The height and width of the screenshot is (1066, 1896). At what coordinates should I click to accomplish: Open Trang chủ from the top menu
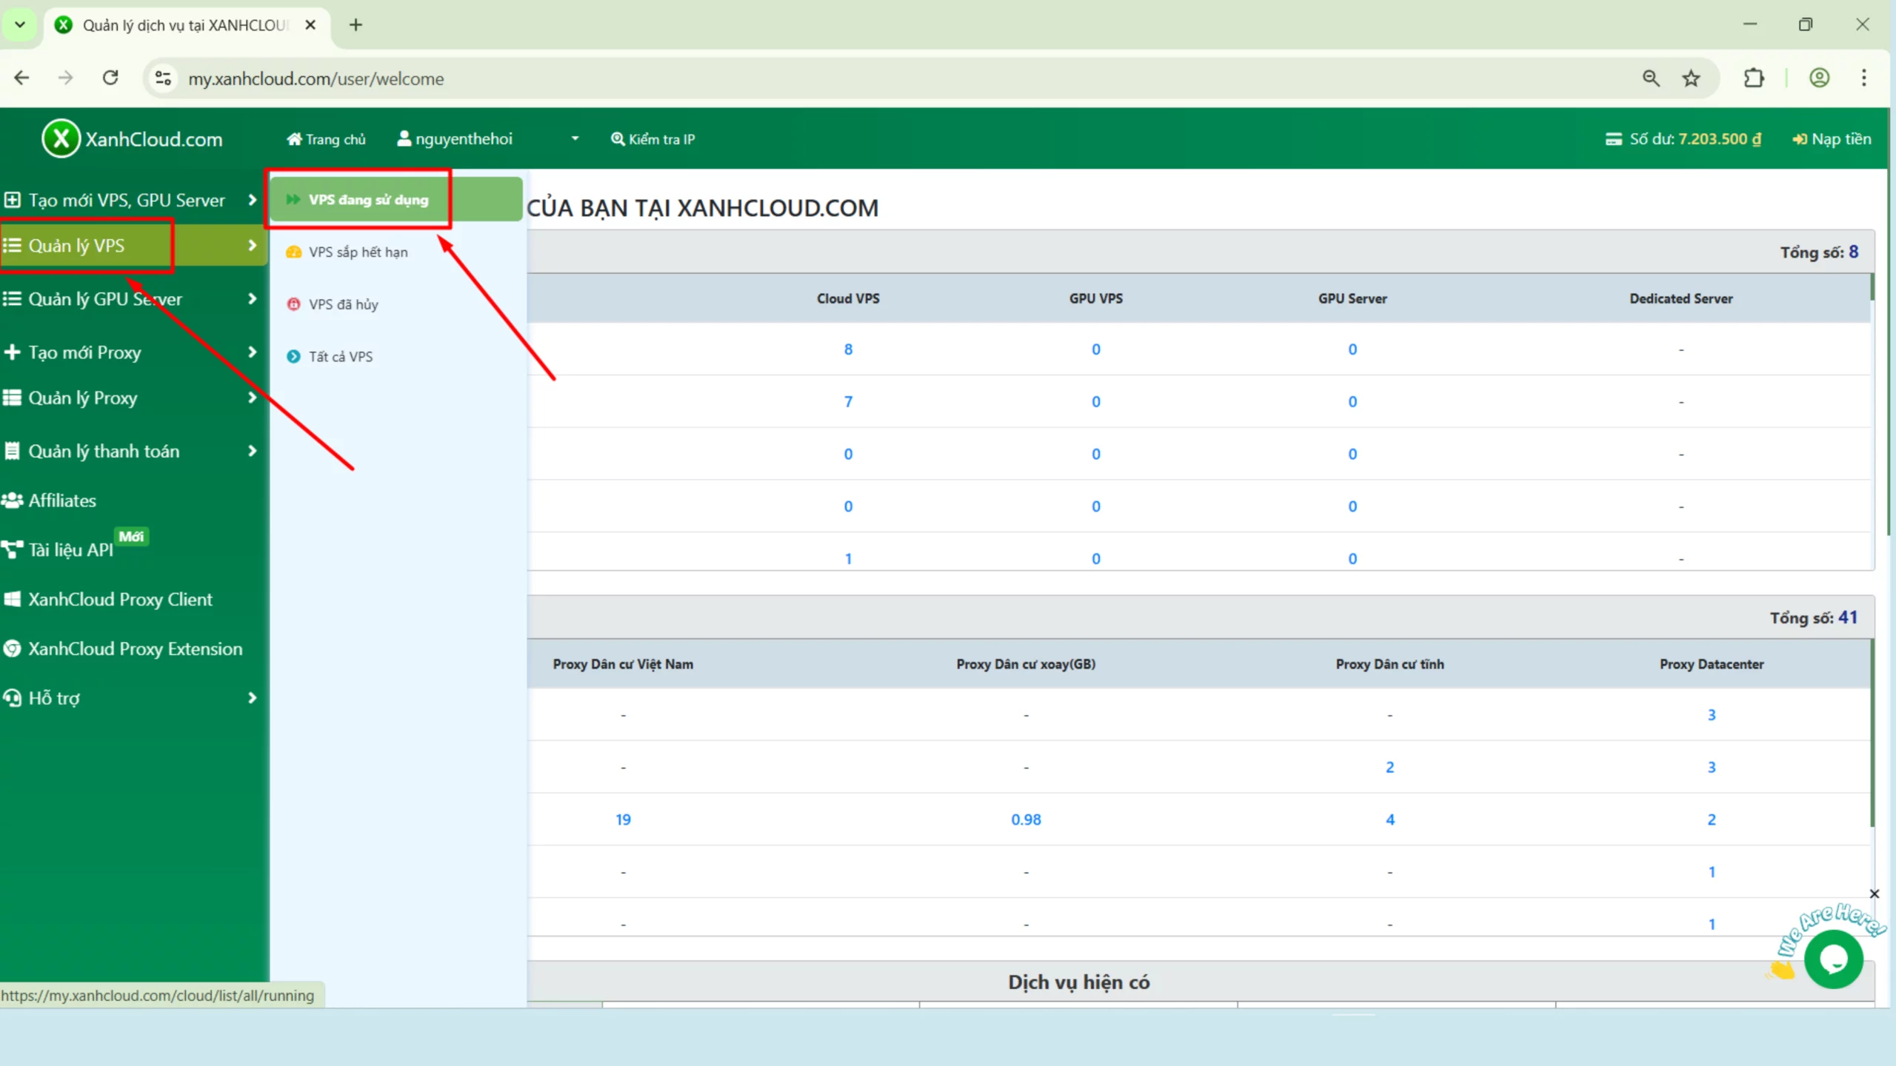point(326,138)
